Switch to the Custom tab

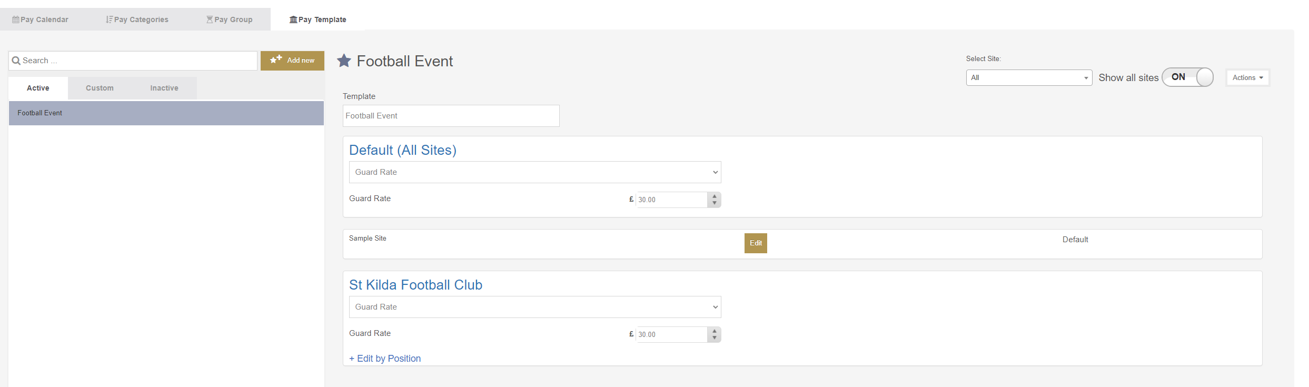pyautogui.click(x=100, y=88)
